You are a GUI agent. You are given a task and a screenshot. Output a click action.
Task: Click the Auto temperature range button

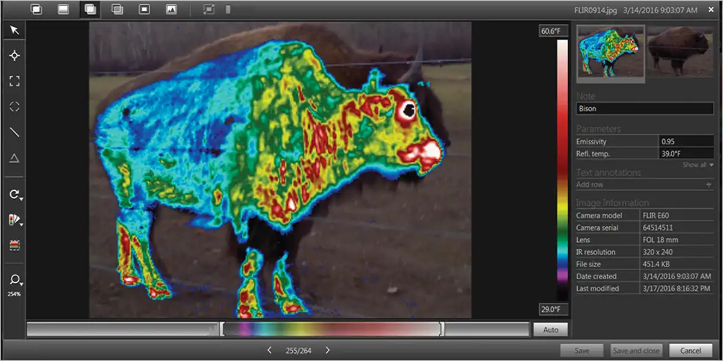click(x=550, y=330)
